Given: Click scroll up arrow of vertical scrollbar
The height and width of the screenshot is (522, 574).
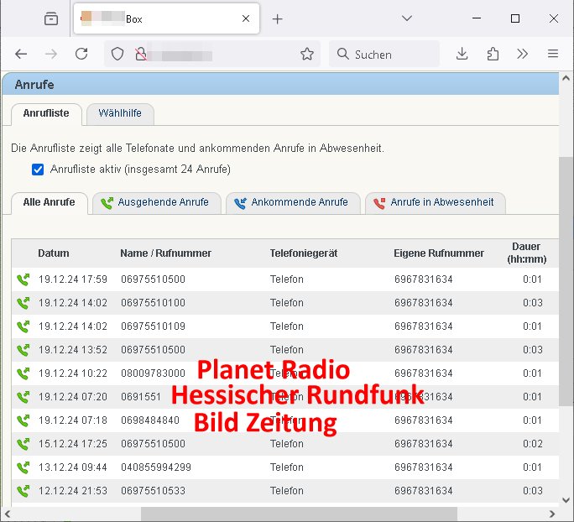Looking at the screenshot, I should coord(566,78).
